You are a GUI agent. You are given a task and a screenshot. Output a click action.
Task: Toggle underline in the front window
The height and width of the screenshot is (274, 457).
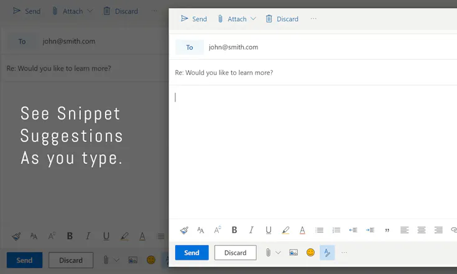(269, 230)
